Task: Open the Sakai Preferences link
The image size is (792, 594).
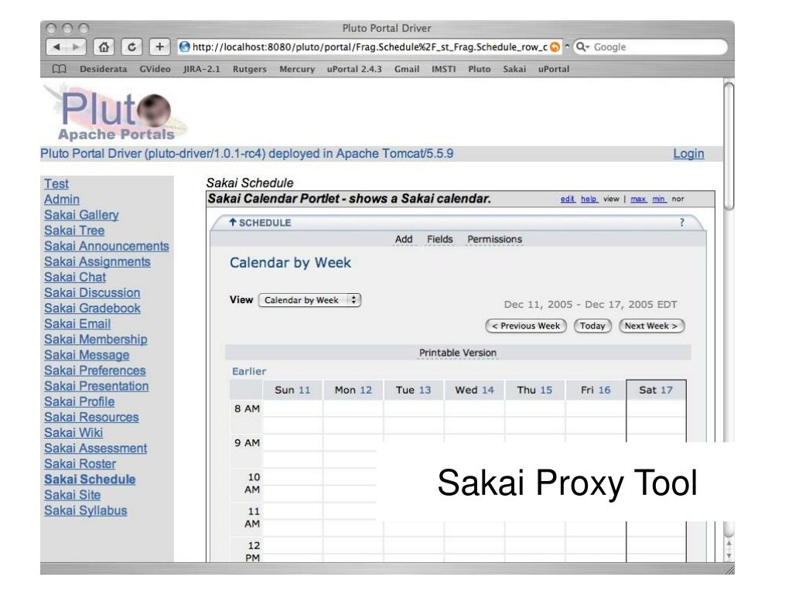Action: 95,370
